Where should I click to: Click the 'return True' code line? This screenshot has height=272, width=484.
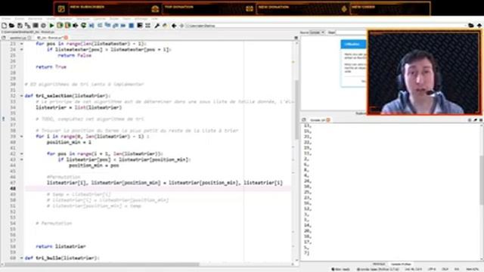(x=51, y=66)
